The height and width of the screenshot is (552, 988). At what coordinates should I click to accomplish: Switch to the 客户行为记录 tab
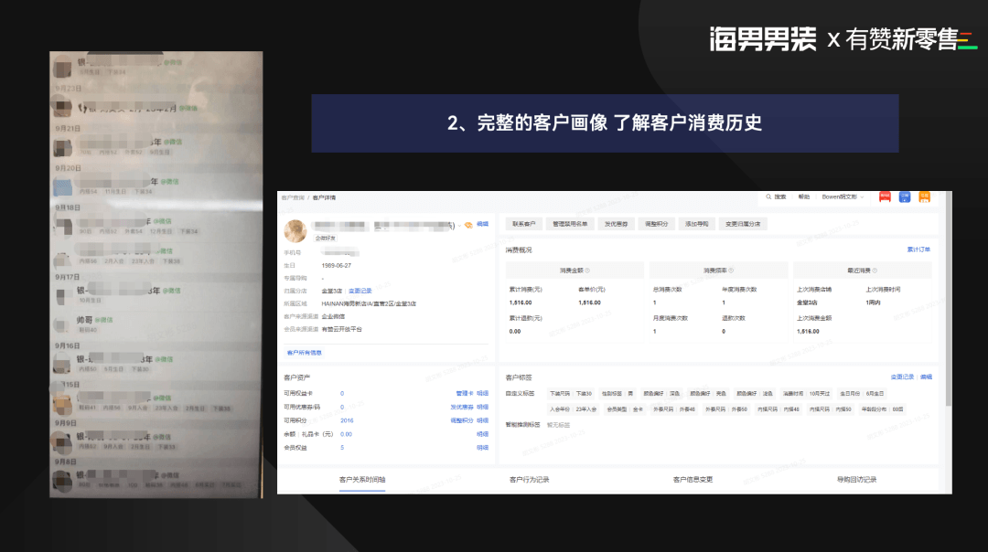coord(530,480)
